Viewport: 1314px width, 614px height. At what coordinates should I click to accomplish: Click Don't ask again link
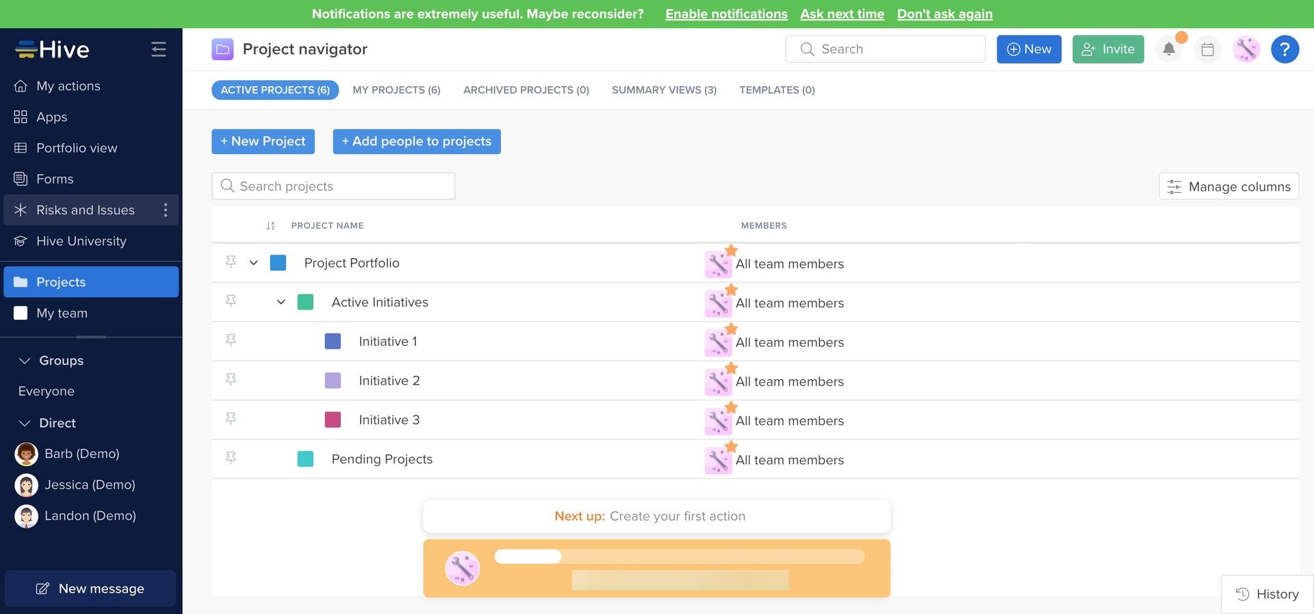[944, 14]
